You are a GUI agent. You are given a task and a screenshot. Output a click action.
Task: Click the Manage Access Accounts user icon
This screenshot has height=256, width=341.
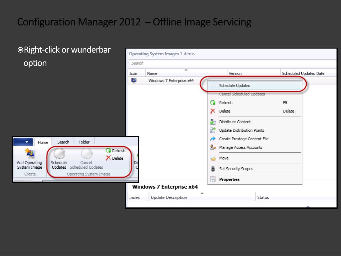[x=213, y=147]
